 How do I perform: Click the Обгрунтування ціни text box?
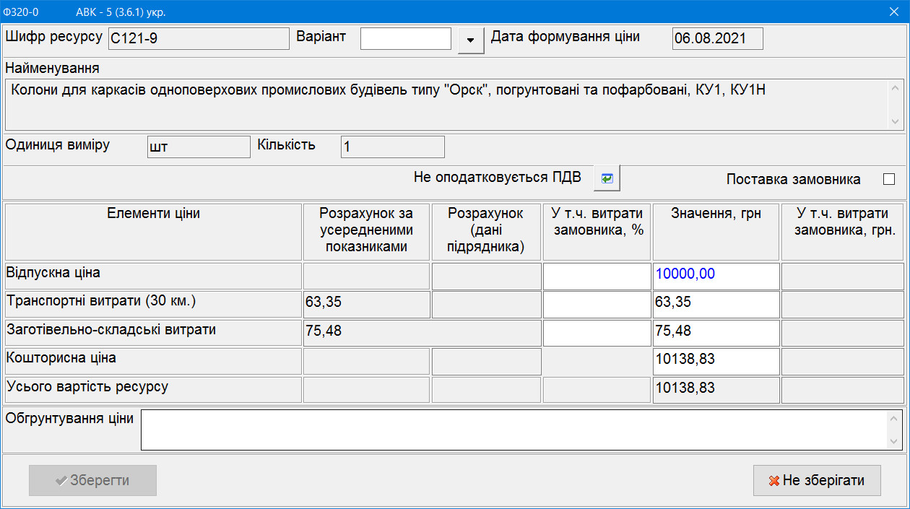pos(521,430)
